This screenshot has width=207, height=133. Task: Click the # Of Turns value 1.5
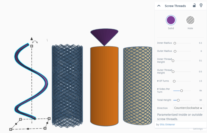200,81
